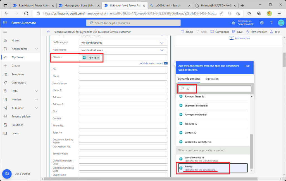Click Undo in the flow toolbar
Image resolution: width=286 pixels, height=181 pixels.
(187, 32)
